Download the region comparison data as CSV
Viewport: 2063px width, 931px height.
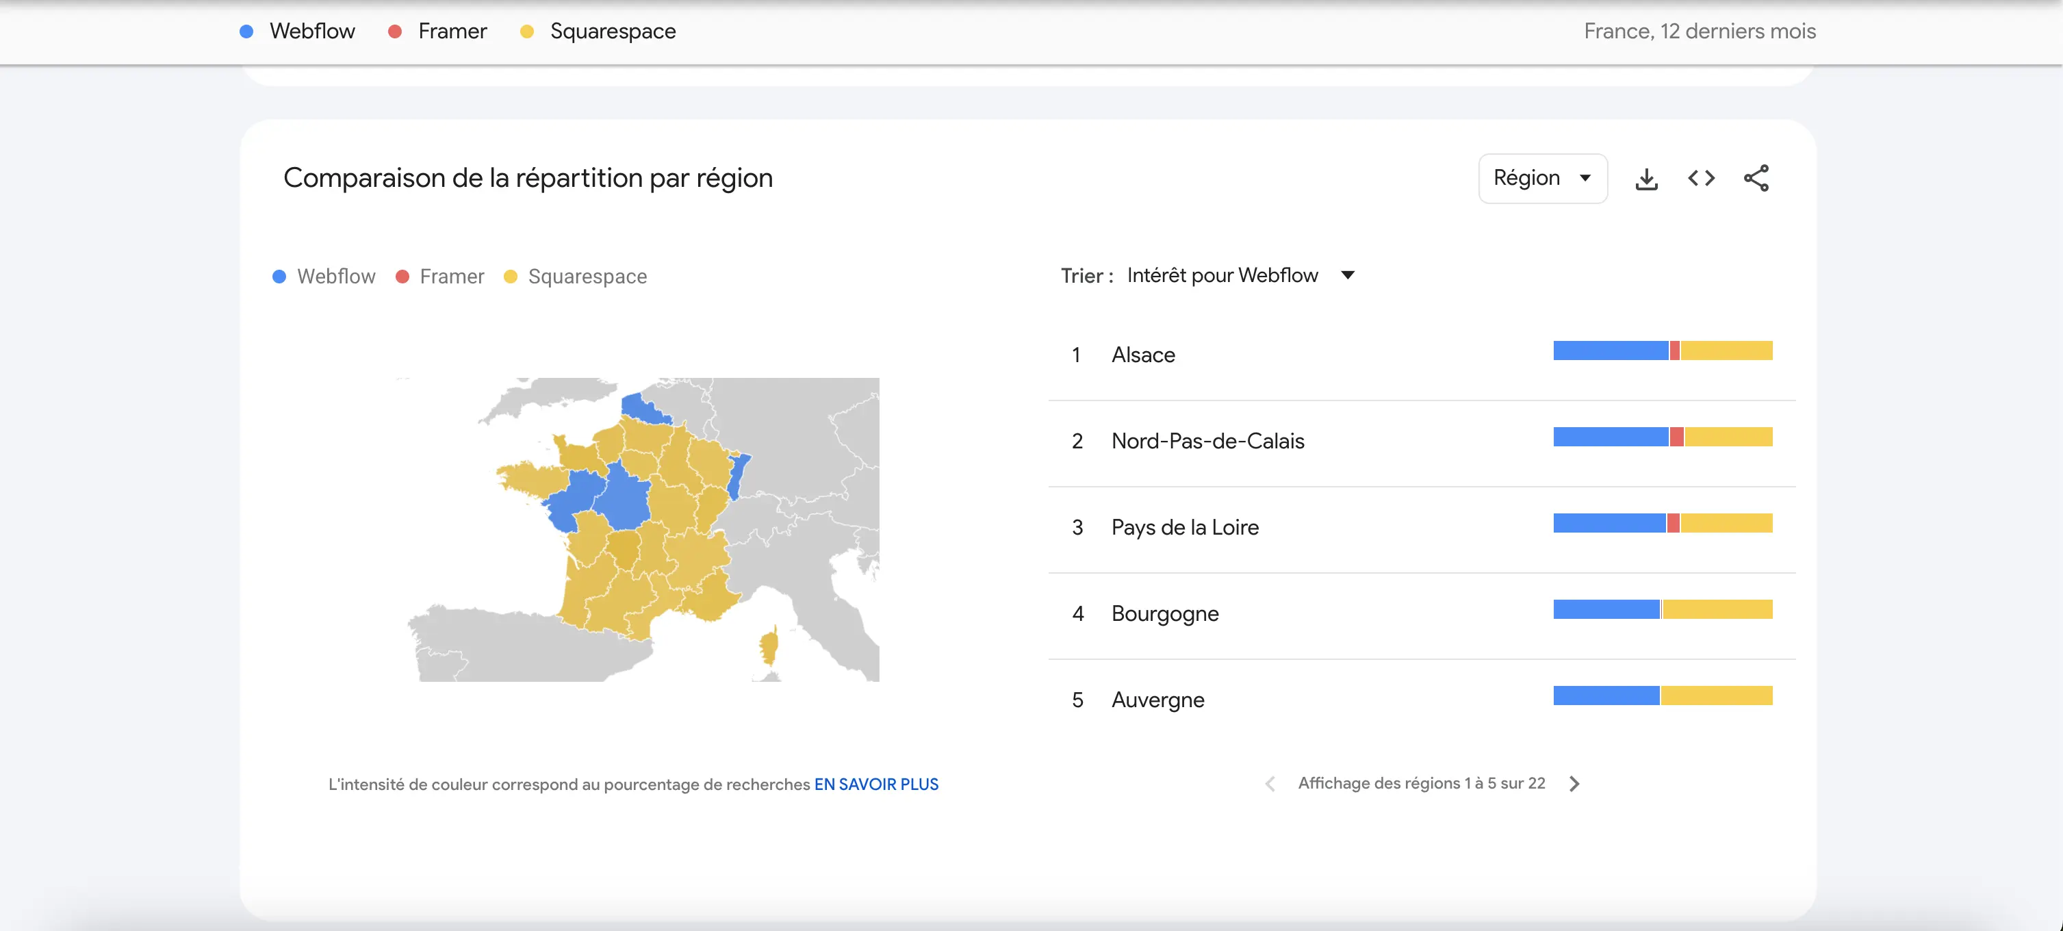point(1645,179)
